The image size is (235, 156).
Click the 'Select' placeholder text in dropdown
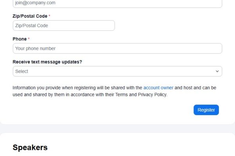[x=22, y=71]
